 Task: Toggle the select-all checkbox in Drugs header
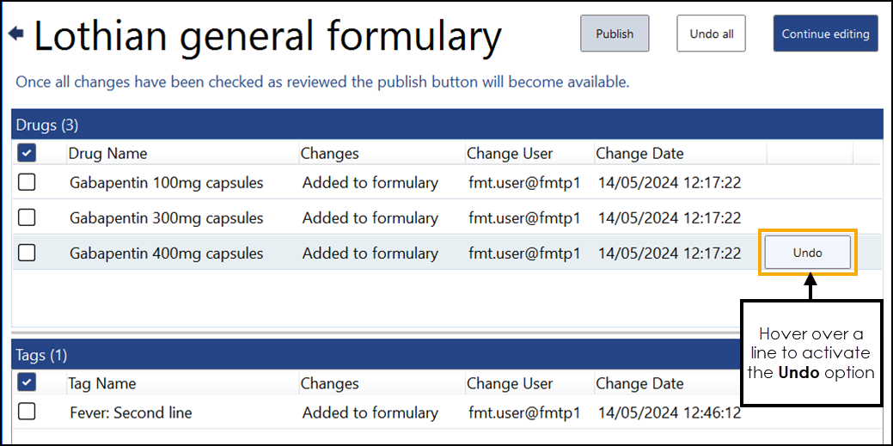27,153
